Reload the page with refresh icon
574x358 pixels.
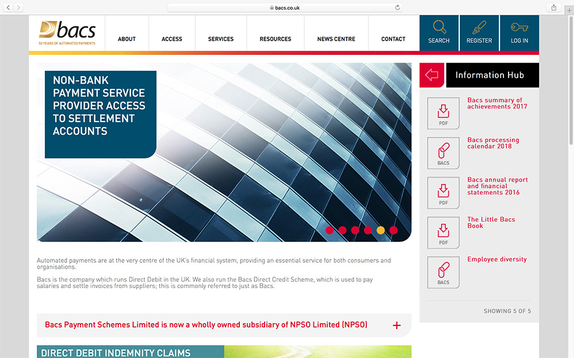[x=397, y=7]
